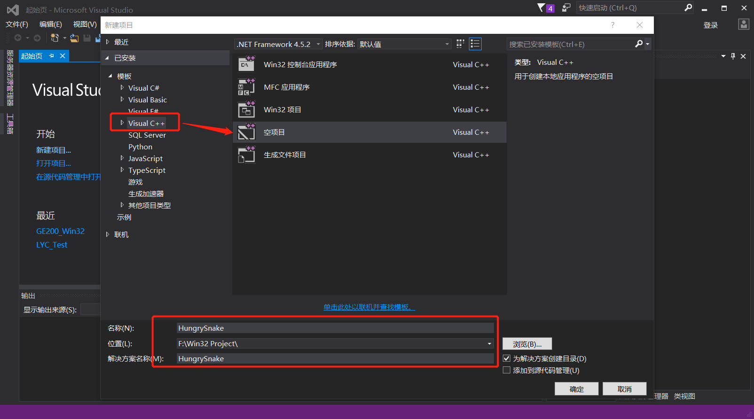Select SQL Server in the template tree

point(147,135)
